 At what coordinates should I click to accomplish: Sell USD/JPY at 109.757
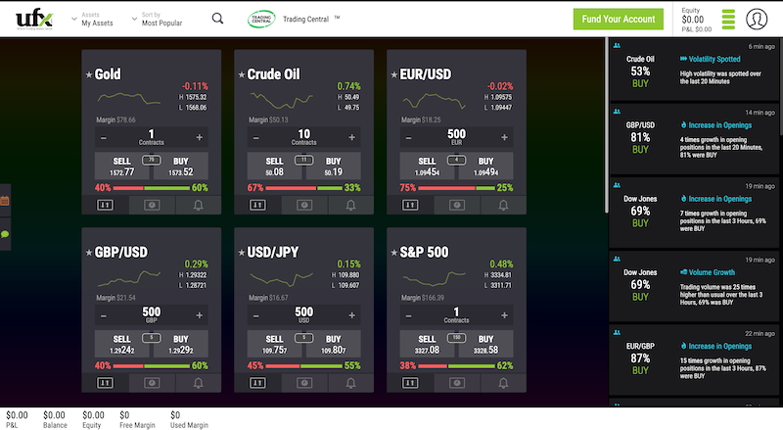tap(275, 344)
